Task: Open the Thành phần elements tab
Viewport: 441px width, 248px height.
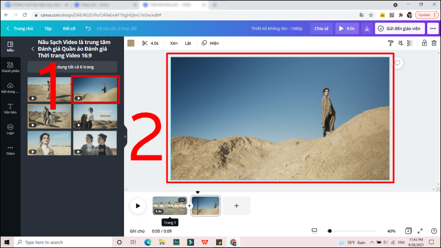Action: pos(10,67)
